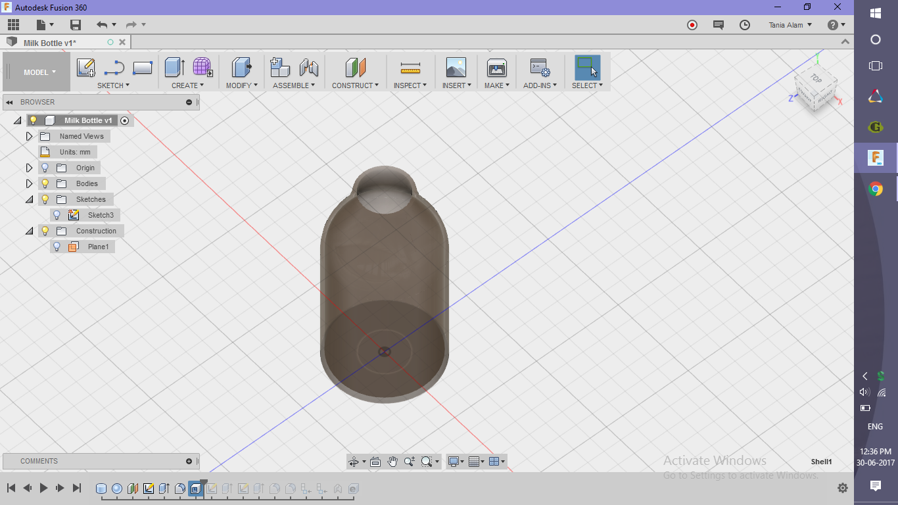Toggle the red record button
Image resolution: width=898 pixels, height=505 pixels.
[692, 25]
